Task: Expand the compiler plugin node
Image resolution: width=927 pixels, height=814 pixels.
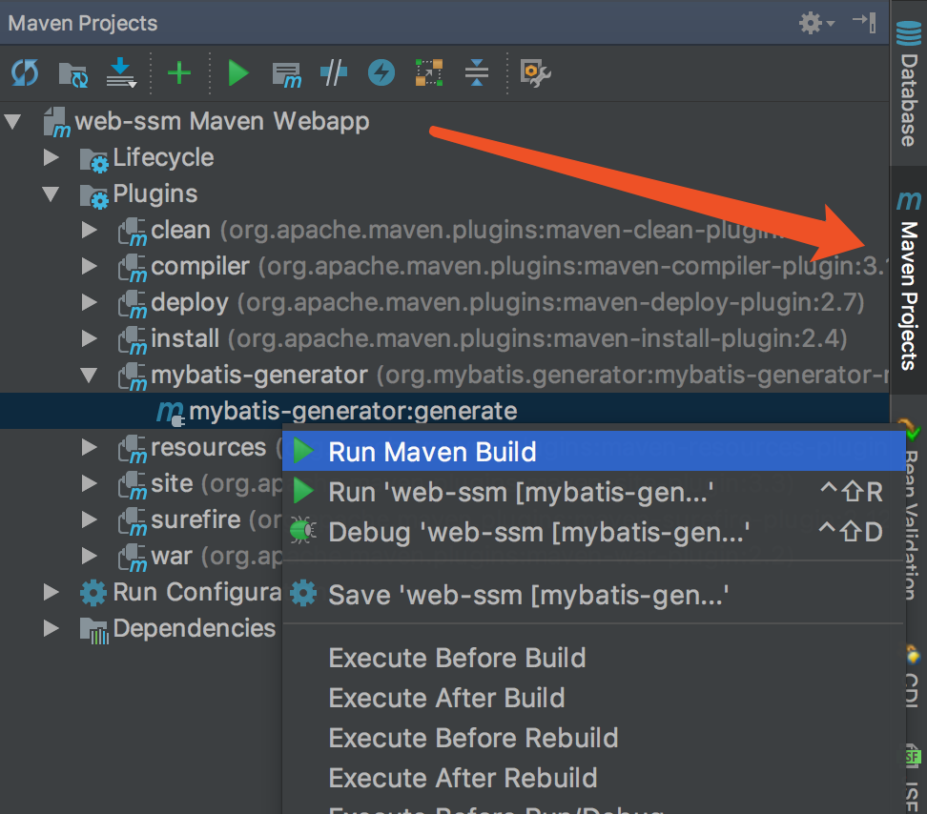Action: pyautogui.click(x=90, y=267)
